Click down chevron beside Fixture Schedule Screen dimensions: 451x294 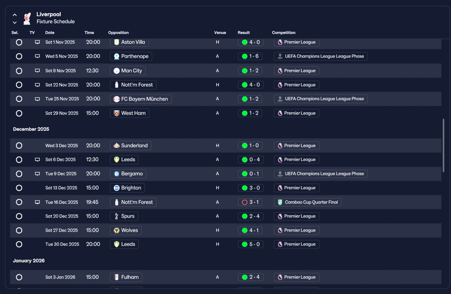pyautogui.click(x=14, y=23)
